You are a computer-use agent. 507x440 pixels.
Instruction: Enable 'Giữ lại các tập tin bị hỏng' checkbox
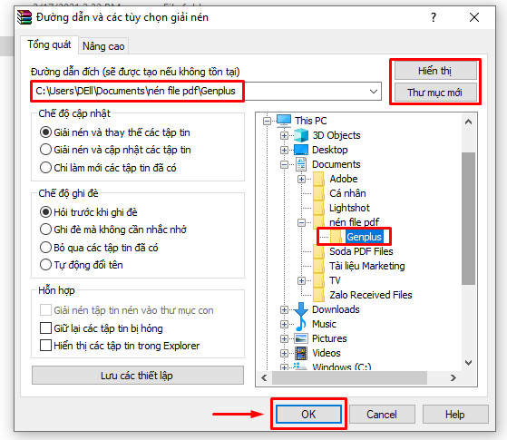(x=45, y=328)
